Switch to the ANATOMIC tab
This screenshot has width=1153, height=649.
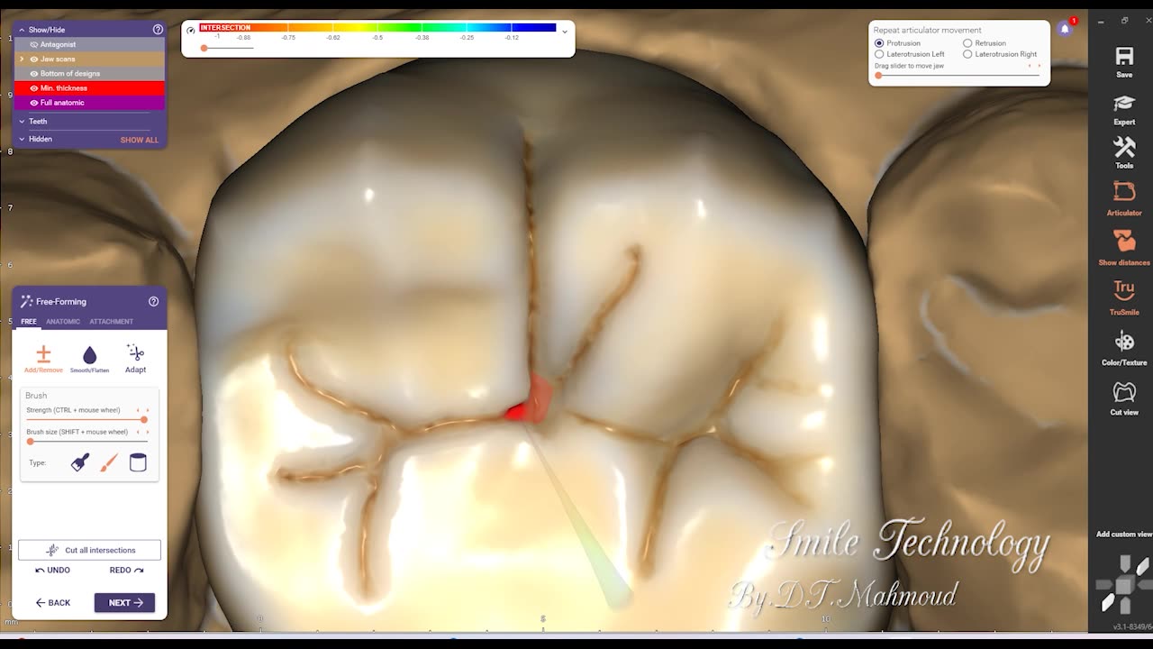tap(63, 322)
